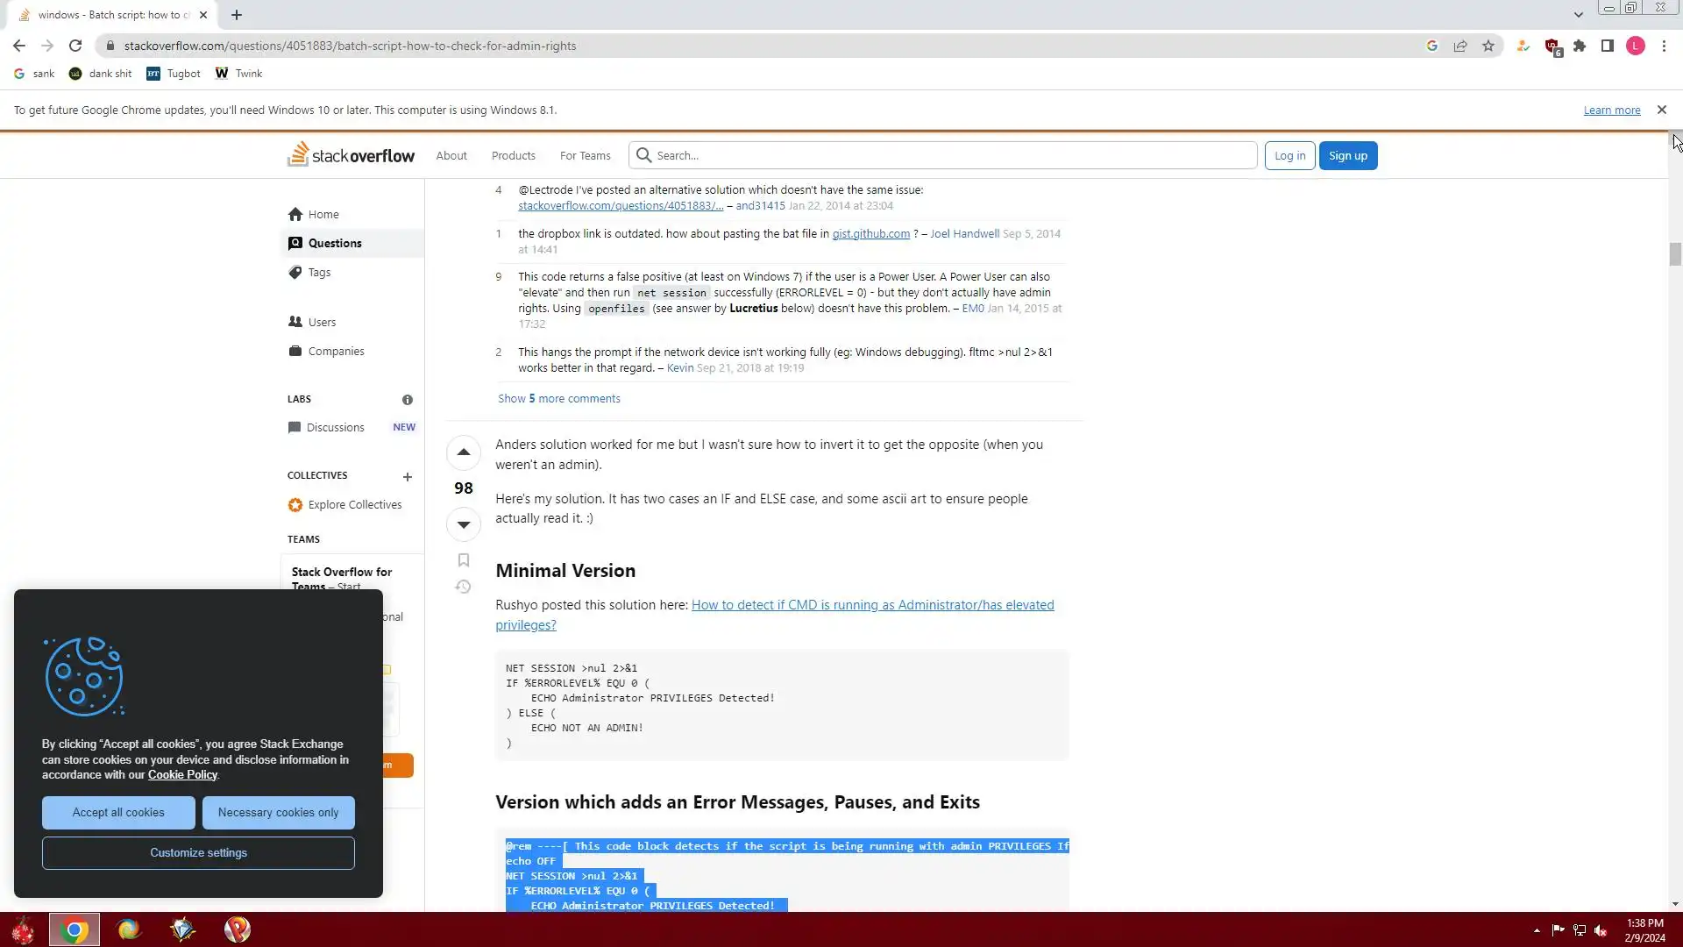Image resolution: width=1683 pixels, height=947 pixels.
Task: Open the answer activity history icon
Action: click(463, 587)
